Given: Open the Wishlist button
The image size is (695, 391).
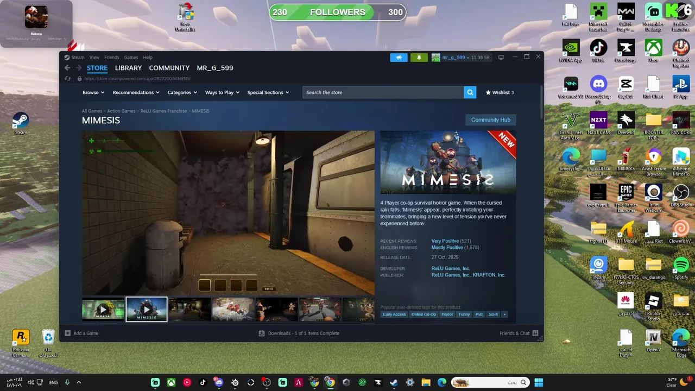Looking at the screenshot, I should (x=500, y=92).
